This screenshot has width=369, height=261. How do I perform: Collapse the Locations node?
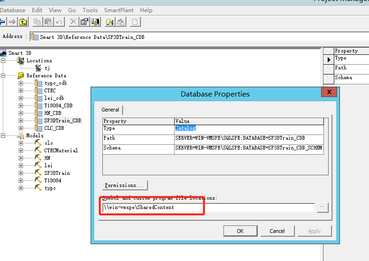[x=3, y=60]
